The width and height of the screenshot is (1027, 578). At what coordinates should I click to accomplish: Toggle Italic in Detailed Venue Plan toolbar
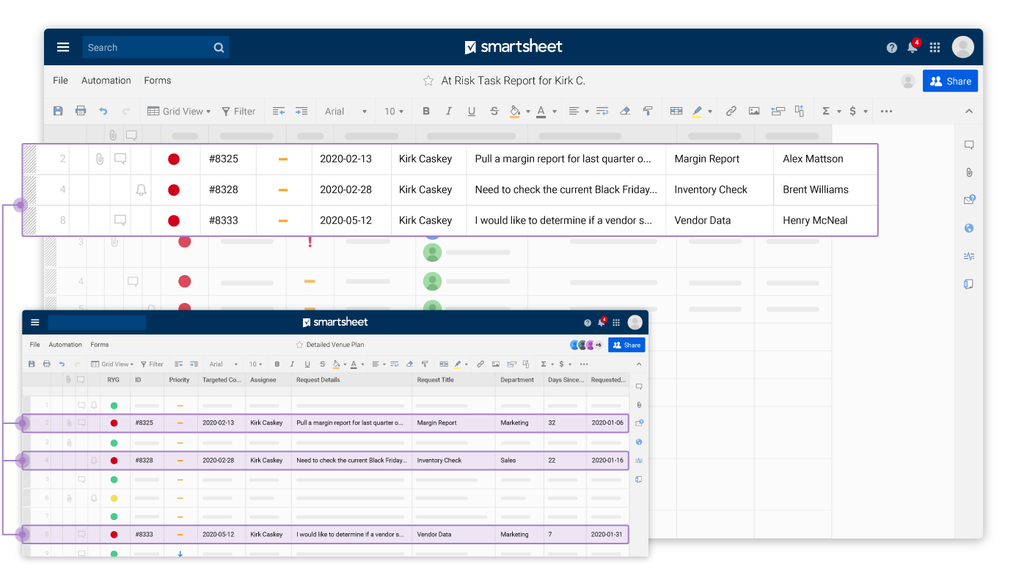click(x=292, y=364)
